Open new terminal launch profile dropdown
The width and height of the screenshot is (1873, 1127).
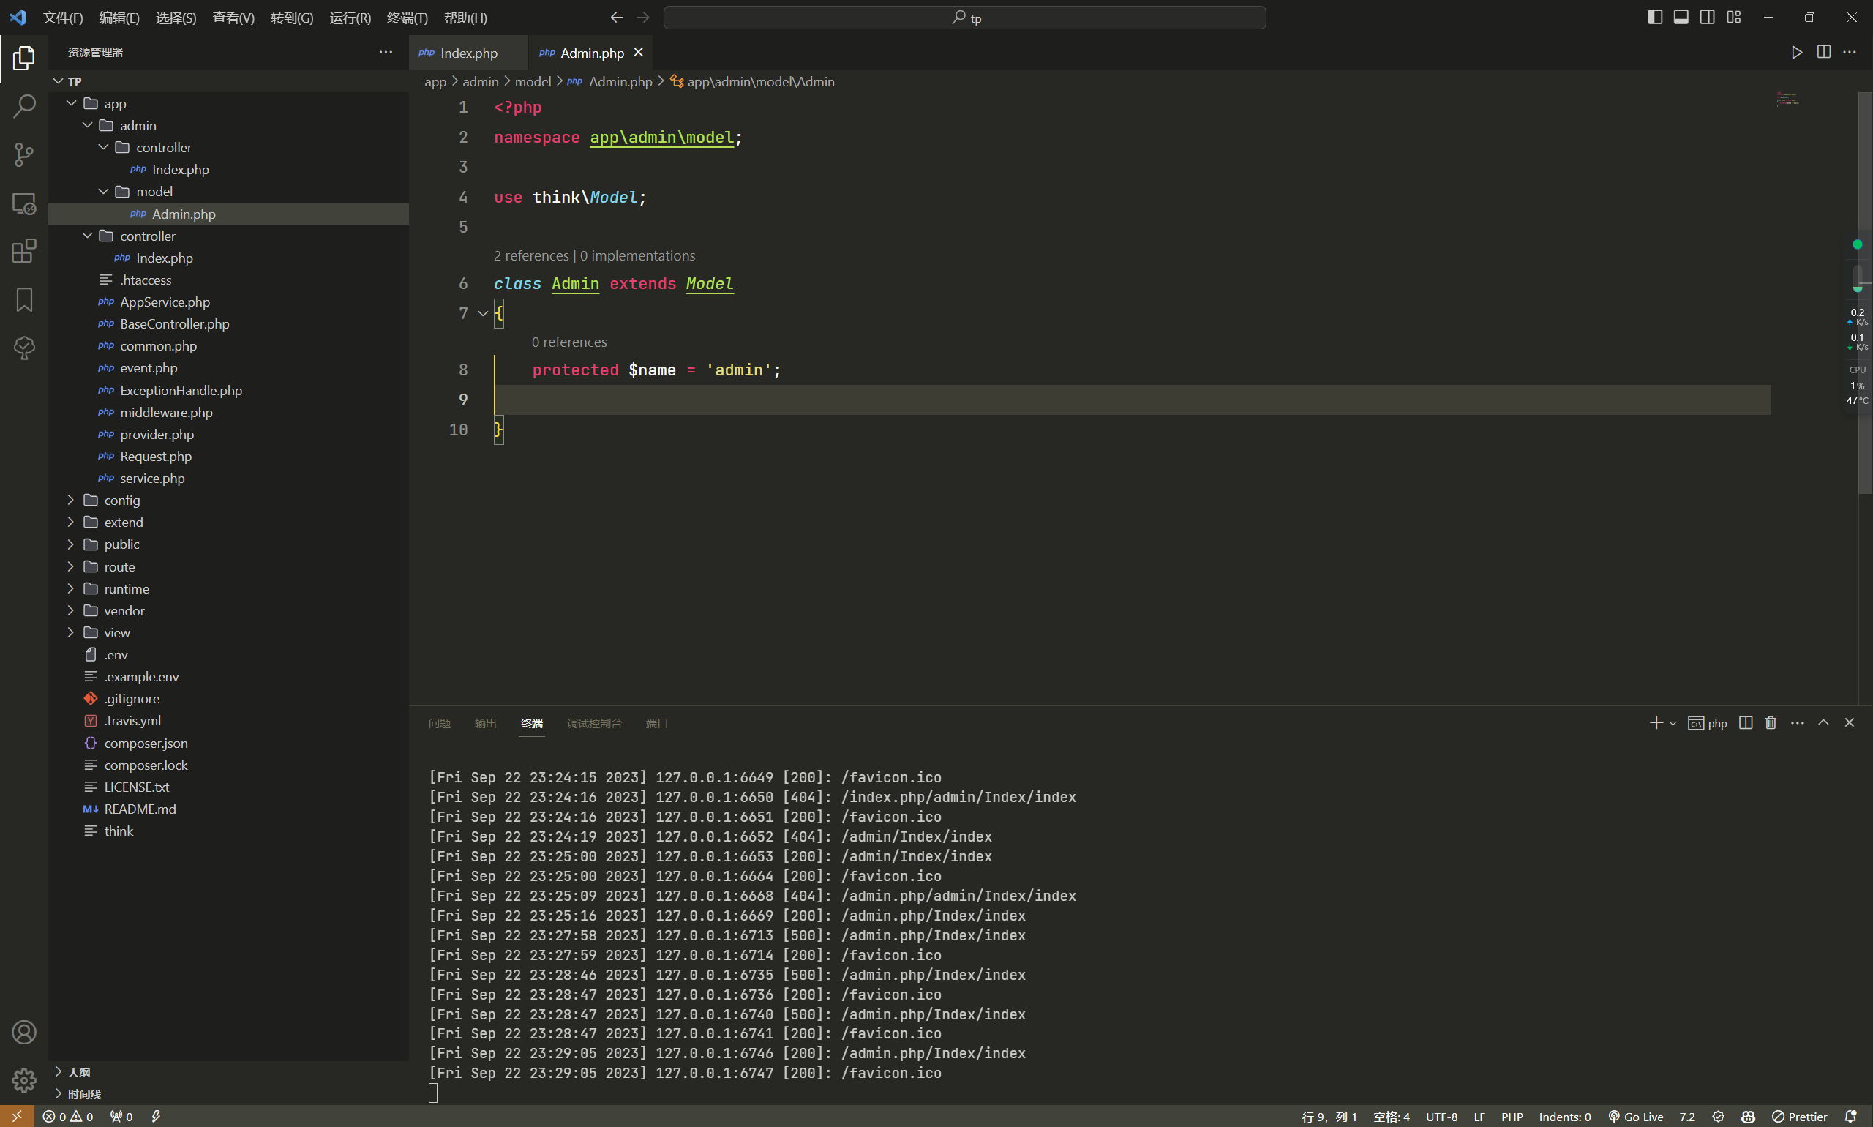(1673, 724)
